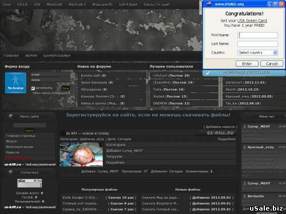Open user ToXa with 16 posts
Image resolution: width=286 pixels, height=214 pixels.
pos(169,90)
